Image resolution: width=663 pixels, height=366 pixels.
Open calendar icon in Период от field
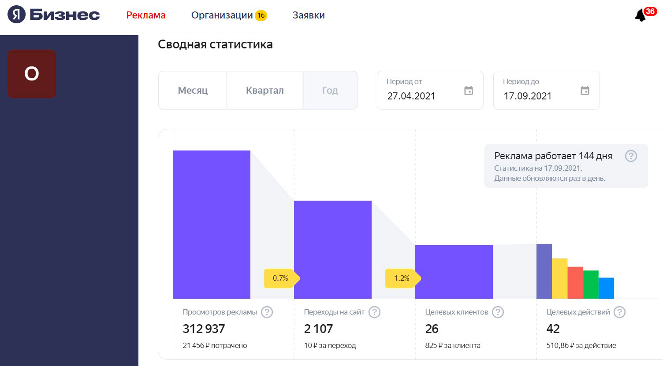click(x=469, y=91)
